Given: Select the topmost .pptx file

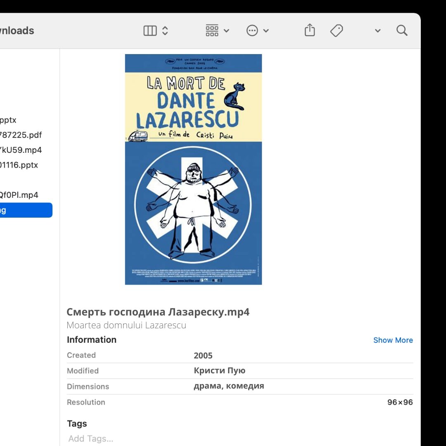Looking at the screenshot, I should pyautogui.click(x=8, y=120).
